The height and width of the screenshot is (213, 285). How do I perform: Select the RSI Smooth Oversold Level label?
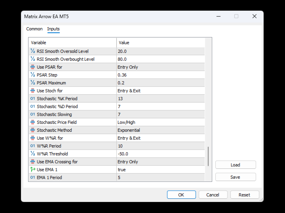point(63,51)
